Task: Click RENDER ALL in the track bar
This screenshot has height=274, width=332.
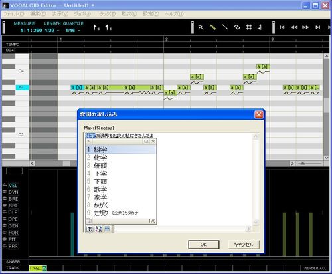Action: pyautogui.click(x=315, y=269)
